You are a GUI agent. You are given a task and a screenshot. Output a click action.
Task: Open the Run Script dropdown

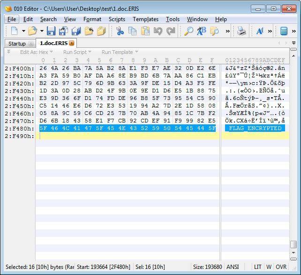[x=77, y=52]
